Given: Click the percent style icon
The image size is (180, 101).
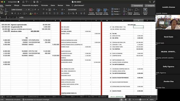Looking at the screenshot, I should tap(73, 13).
